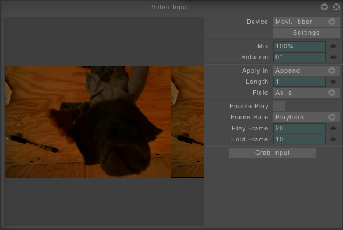This screenshot has height=230, width=343.
Task: Click the Settings button
Action: click(x=306, y=33)
